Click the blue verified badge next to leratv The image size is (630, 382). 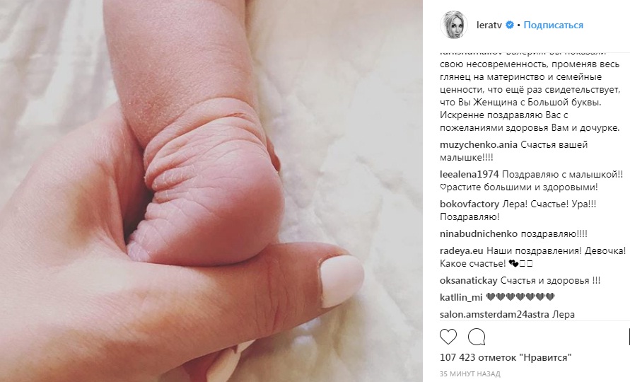(510, 25)
